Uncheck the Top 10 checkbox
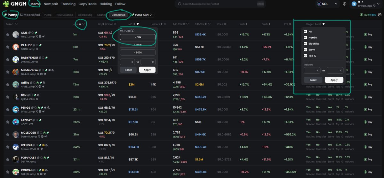 tap(305, 56)
